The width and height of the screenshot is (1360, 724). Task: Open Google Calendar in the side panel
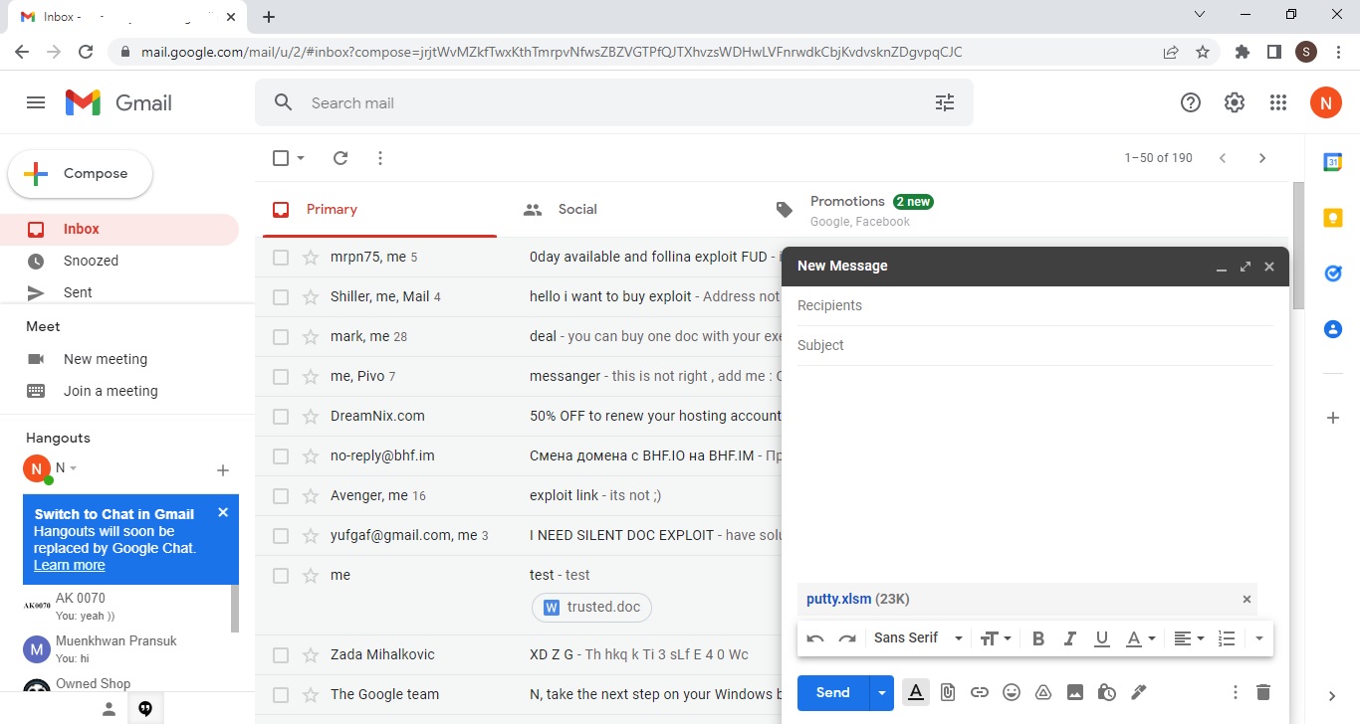(1333, 162)
